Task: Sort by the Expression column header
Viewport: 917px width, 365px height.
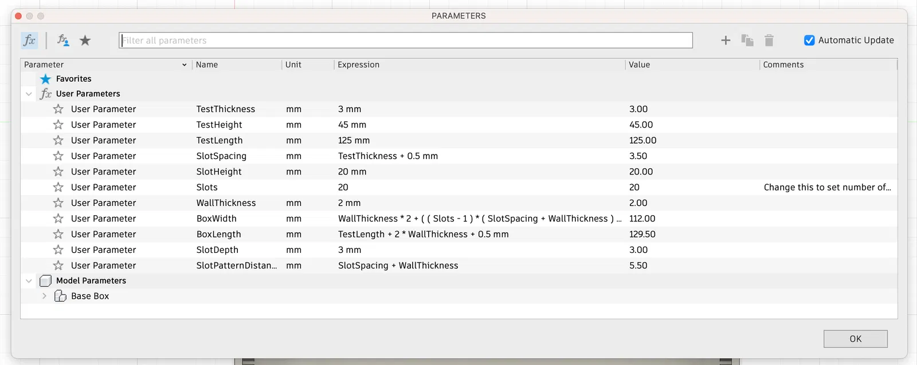Action: click(358, 65)
